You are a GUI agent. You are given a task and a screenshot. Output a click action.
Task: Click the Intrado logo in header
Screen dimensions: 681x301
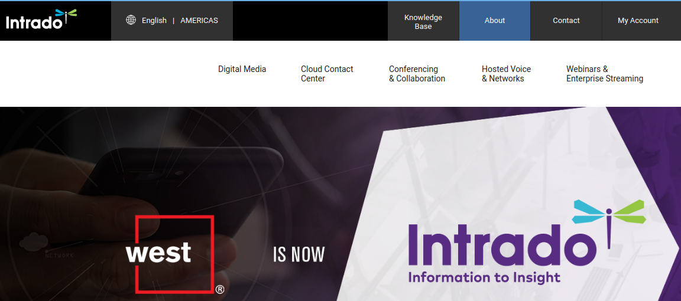[41, 19]
